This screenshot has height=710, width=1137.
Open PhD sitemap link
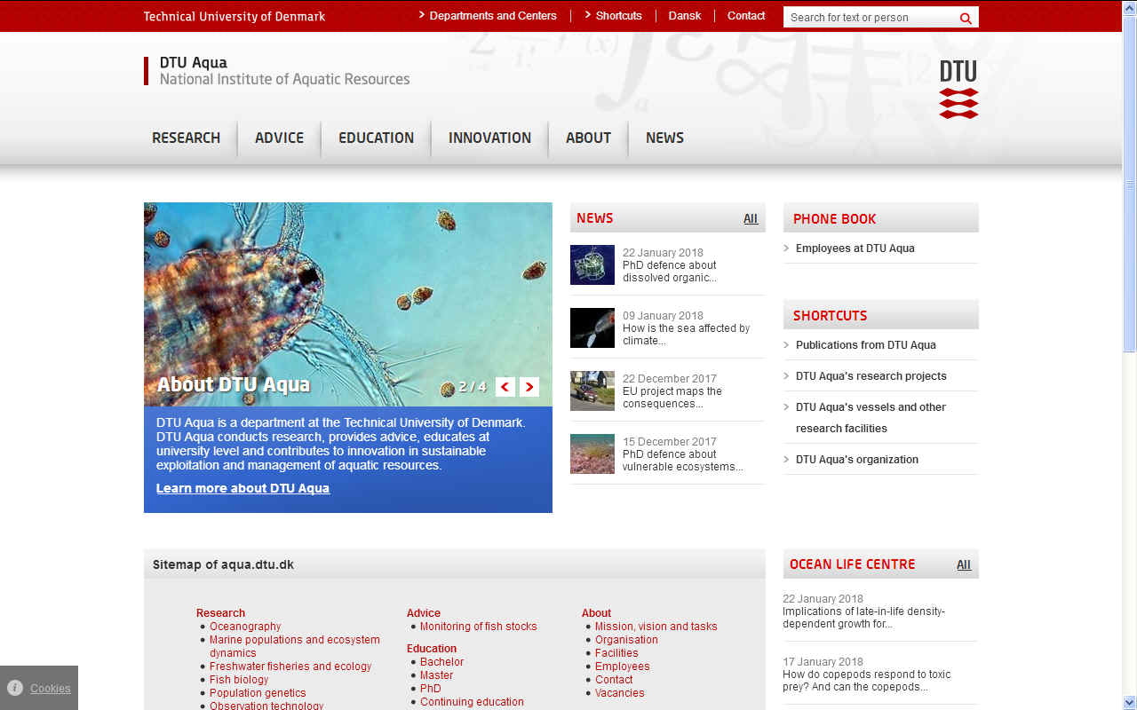coord(431,689)
